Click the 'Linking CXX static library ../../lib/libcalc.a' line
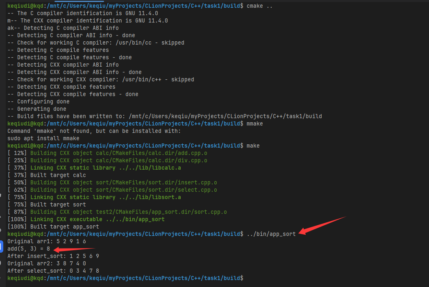 pyautogui.click(x=106, y=168)
